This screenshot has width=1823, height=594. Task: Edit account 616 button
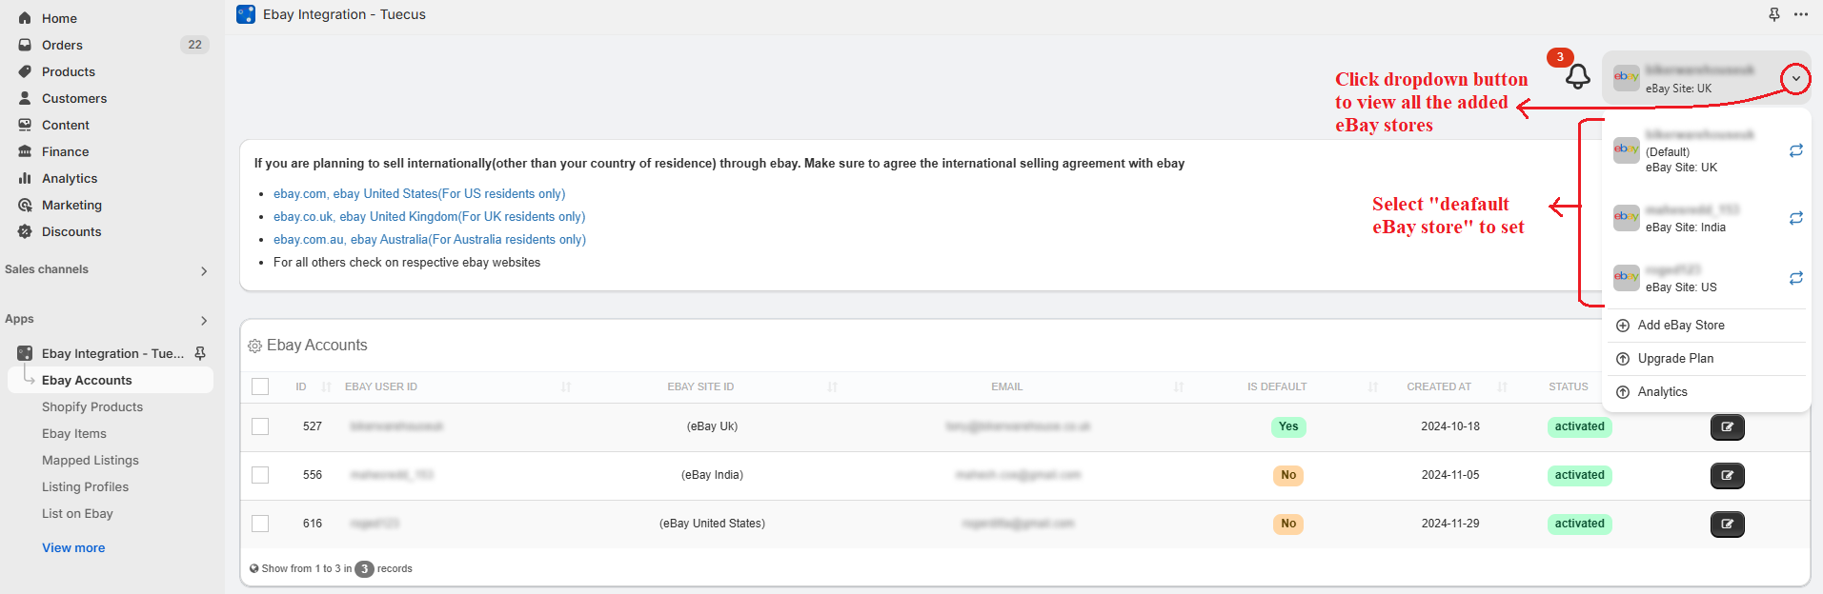pyautogui.click(x=1727, y=525)
